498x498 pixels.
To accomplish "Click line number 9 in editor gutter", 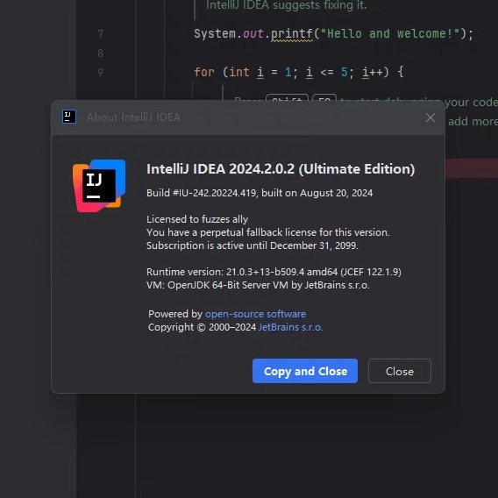I will [100, 72].
